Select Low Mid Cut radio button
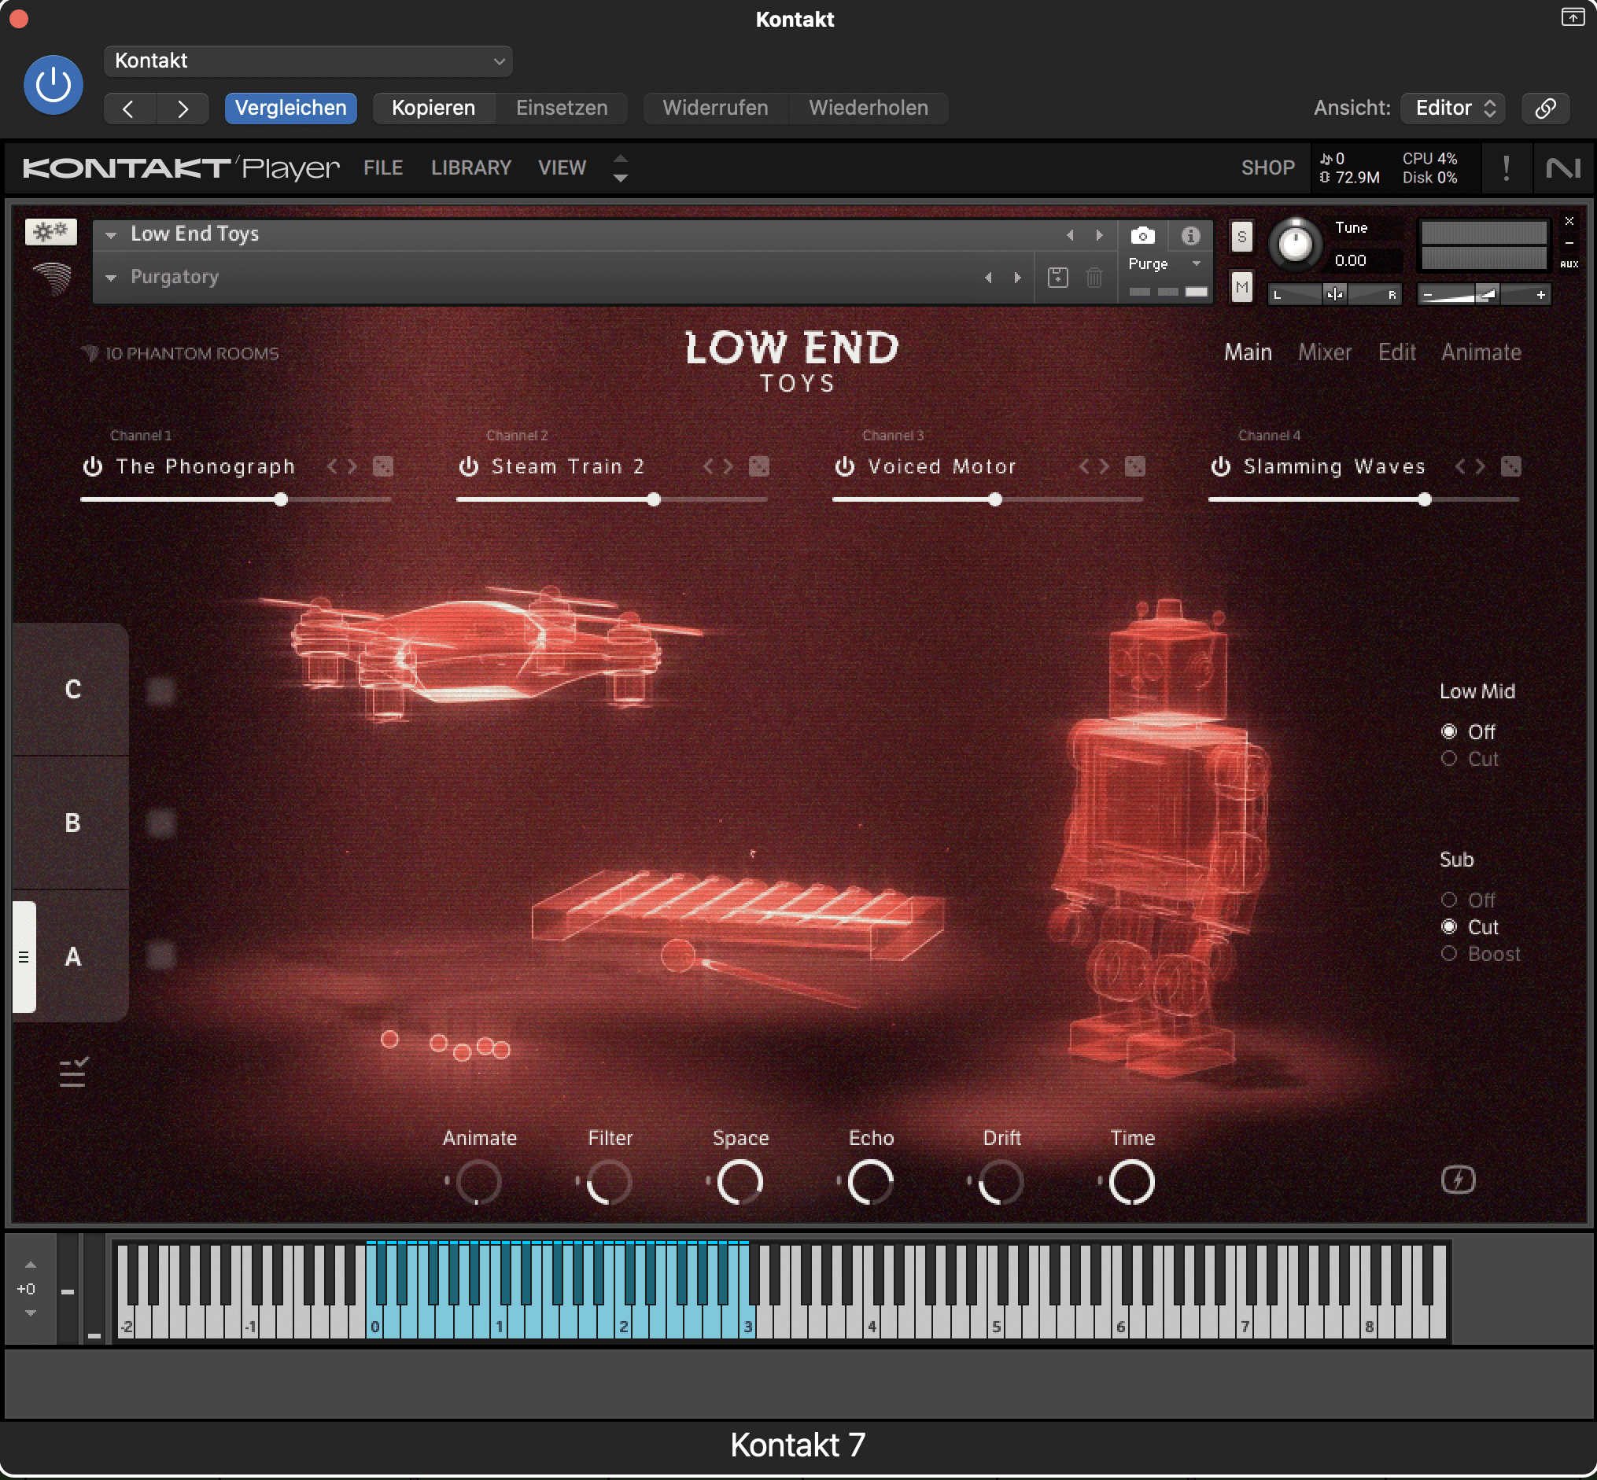Viewport: 1597px width, 1480px height. pos(1448,758)
